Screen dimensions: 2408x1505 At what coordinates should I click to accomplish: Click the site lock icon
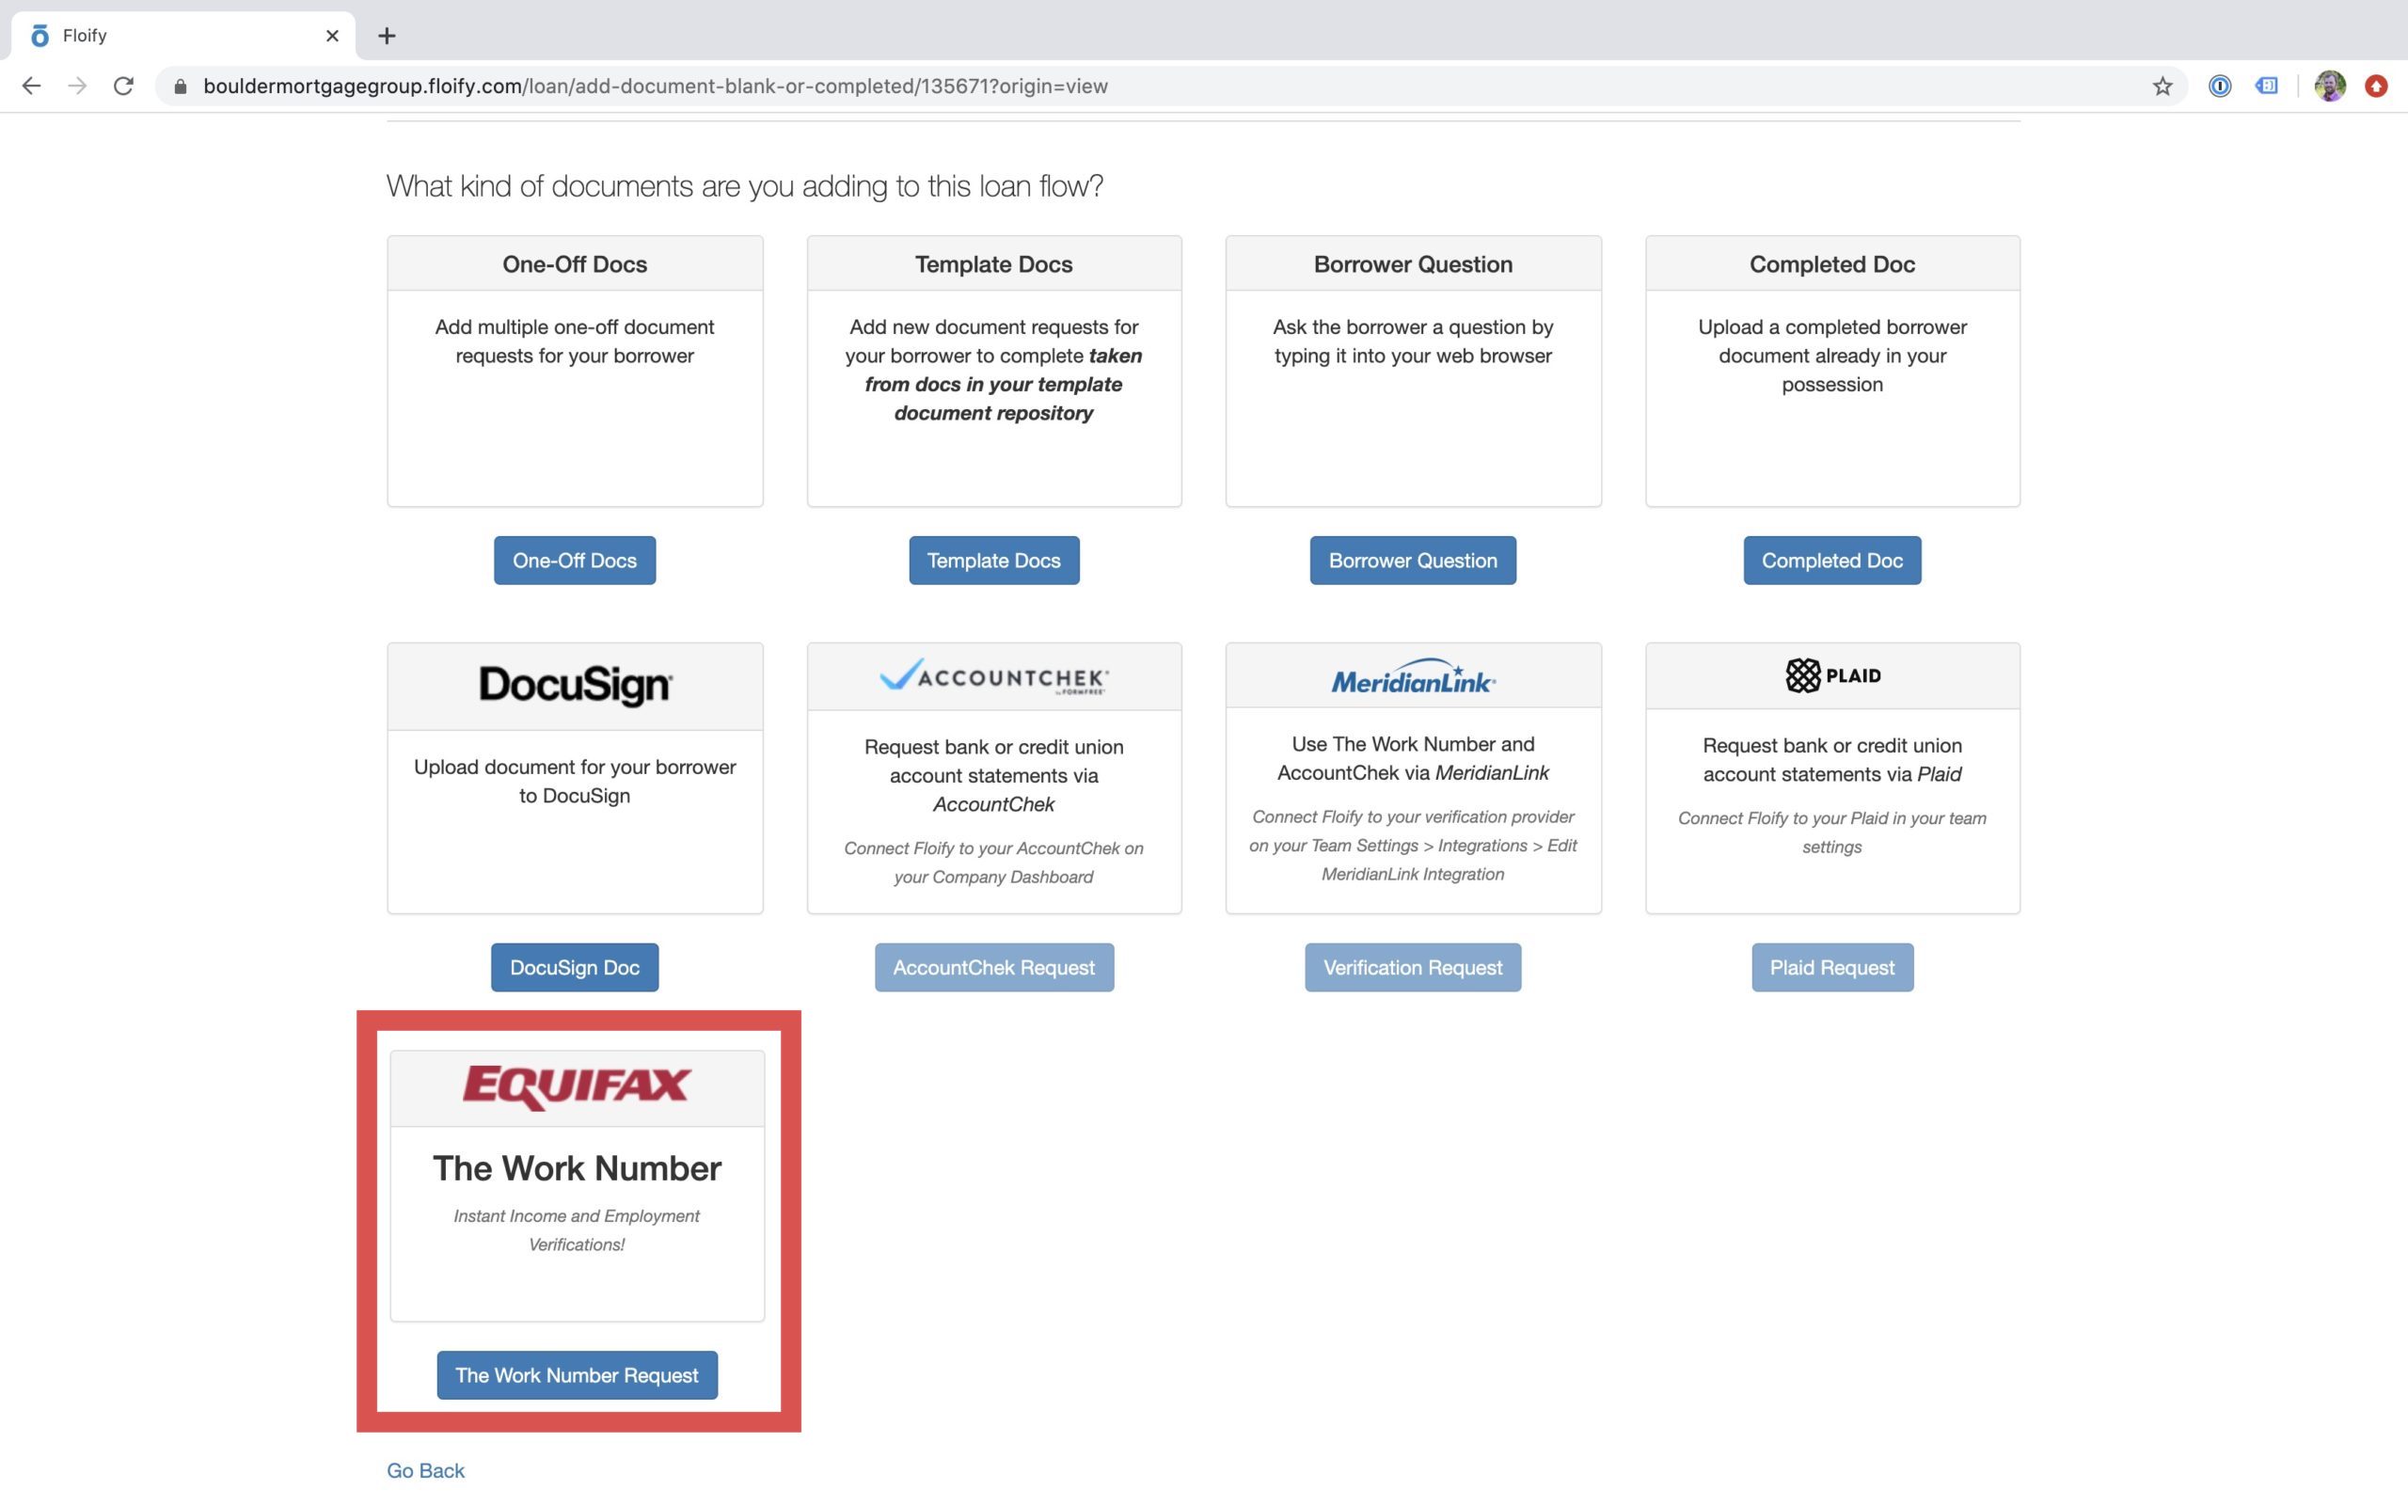coord(180,87)
